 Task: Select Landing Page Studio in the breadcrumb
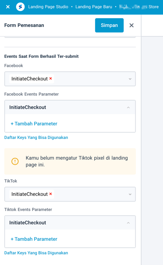48,7
